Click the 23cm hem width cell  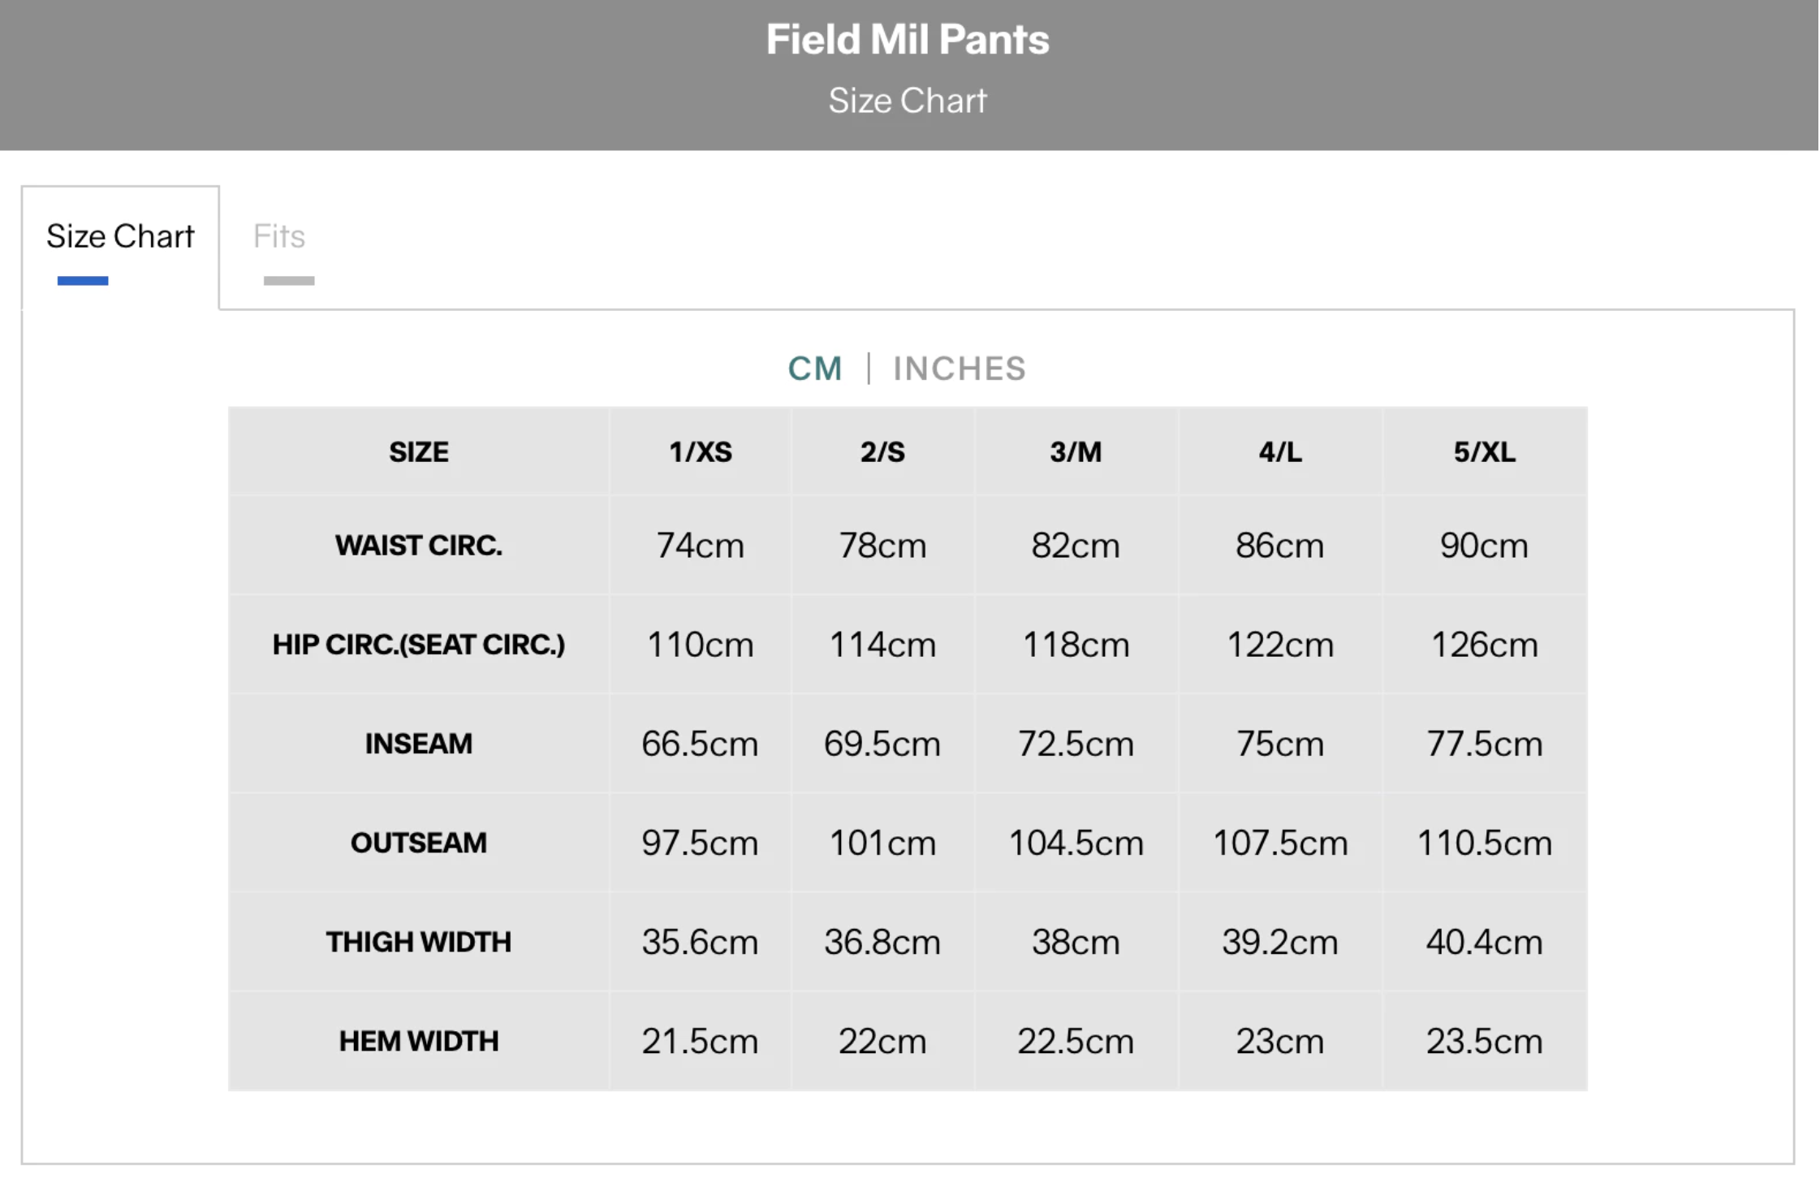point(1280,1041)
